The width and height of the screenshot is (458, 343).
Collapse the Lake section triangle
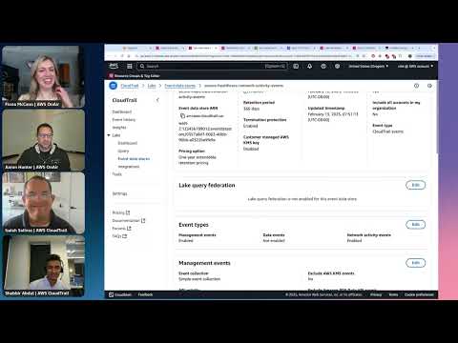click(x=109, y=135)
